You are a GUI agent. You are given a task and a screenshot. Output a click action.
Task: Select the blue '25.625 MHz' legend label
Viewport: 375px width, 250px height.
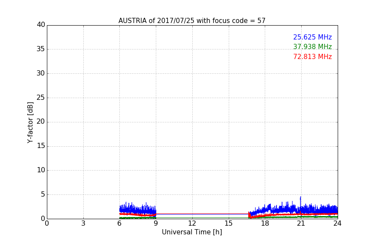312,37
